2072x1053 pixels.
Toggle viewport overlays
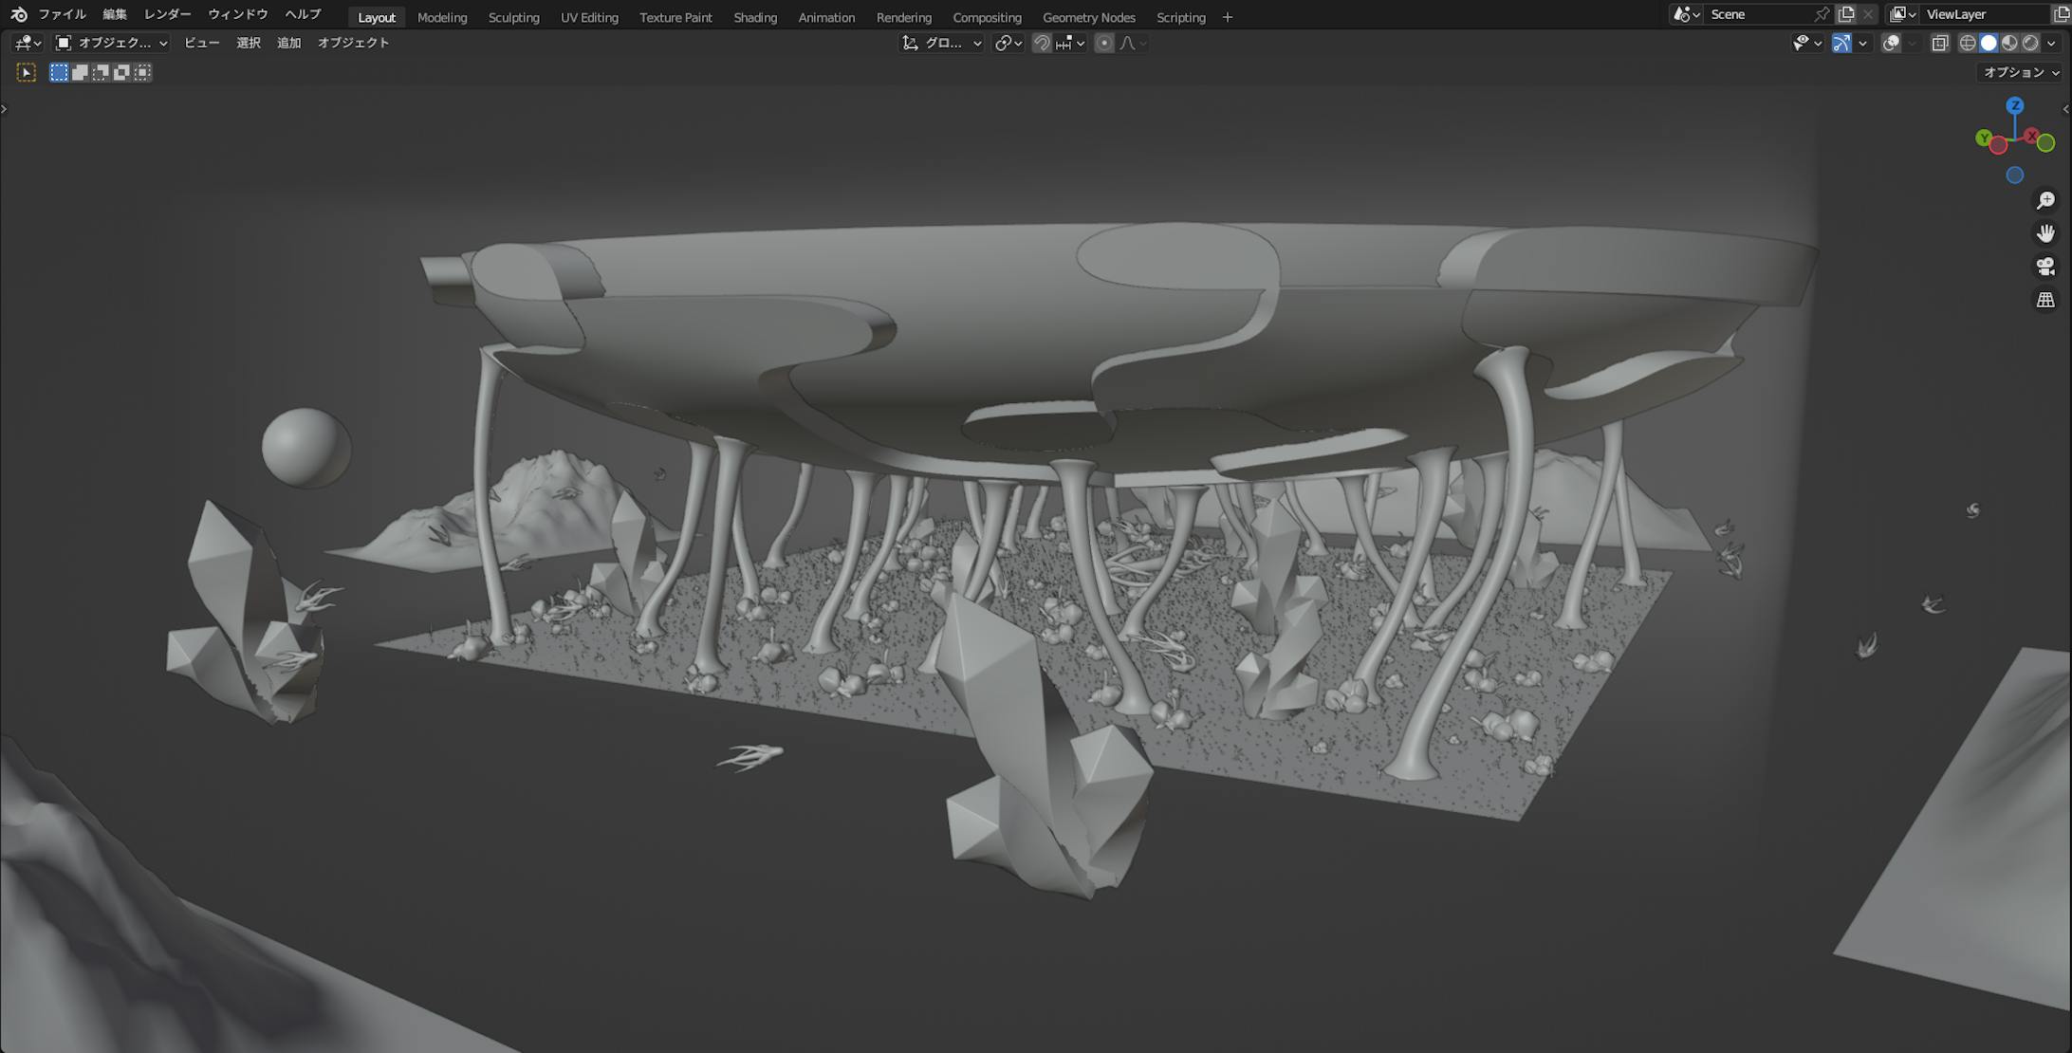click(1891, 43)
